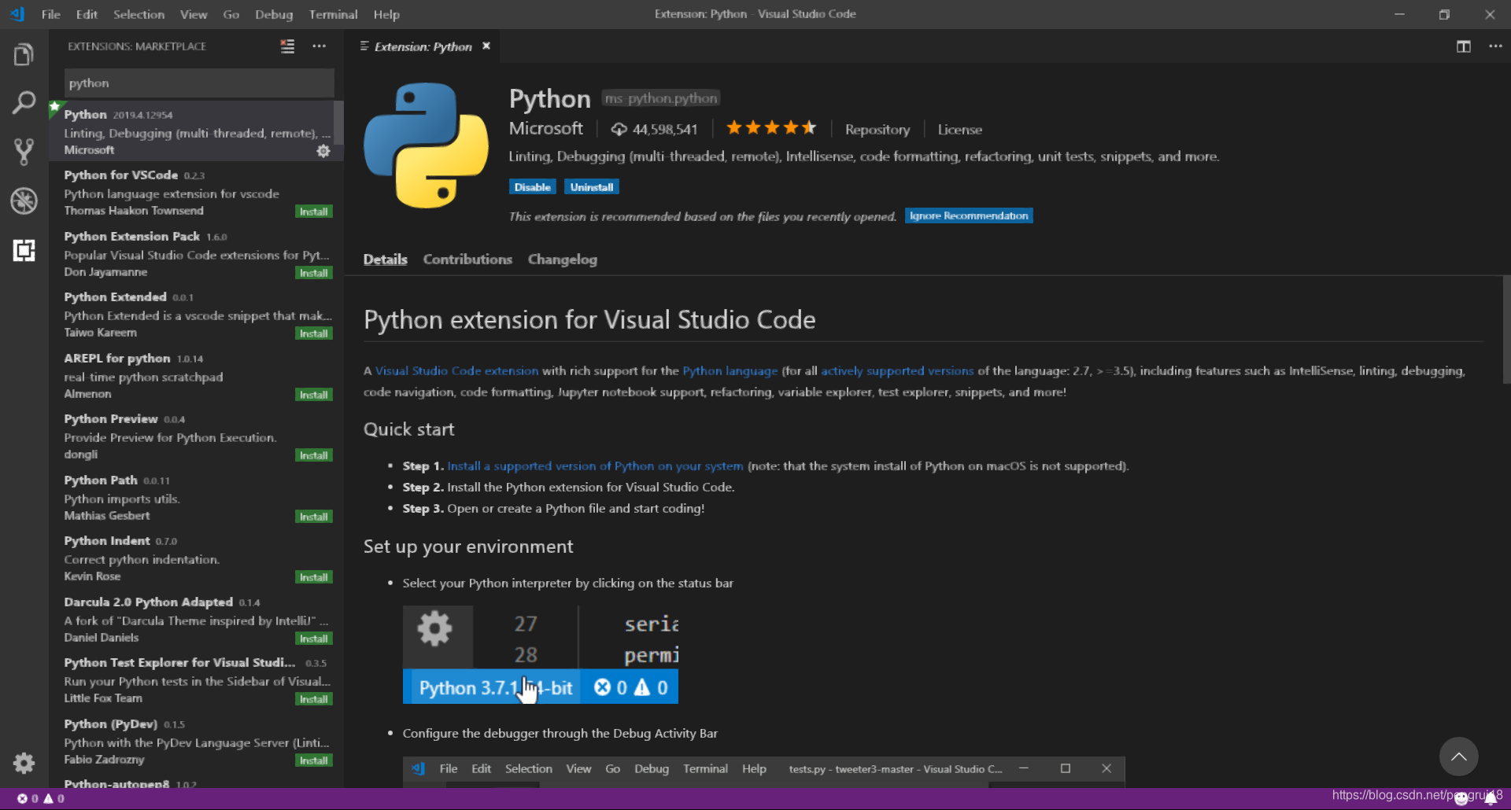The width and height of the screenshot is (1511, 810).
Task: Click the extensions search input field
Action: 198,83
